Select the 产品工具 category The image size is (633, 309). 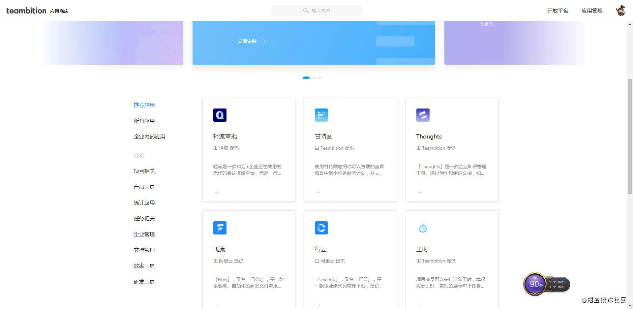(x=144, y=187)
